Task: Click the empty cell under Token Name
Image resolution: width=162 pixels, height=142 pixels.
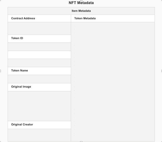Action: point(39,79)
